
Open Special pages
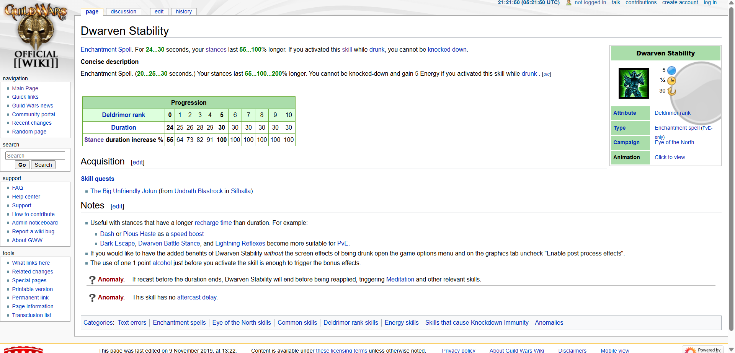[x=29, y=280]
